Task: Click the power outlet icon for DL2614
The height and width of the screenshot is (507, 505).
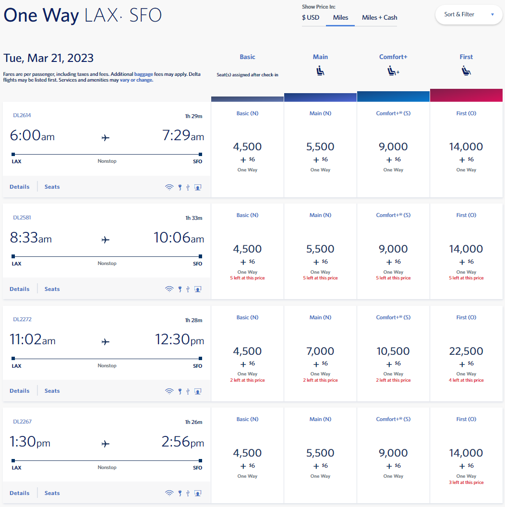Action: pos(180,187)
